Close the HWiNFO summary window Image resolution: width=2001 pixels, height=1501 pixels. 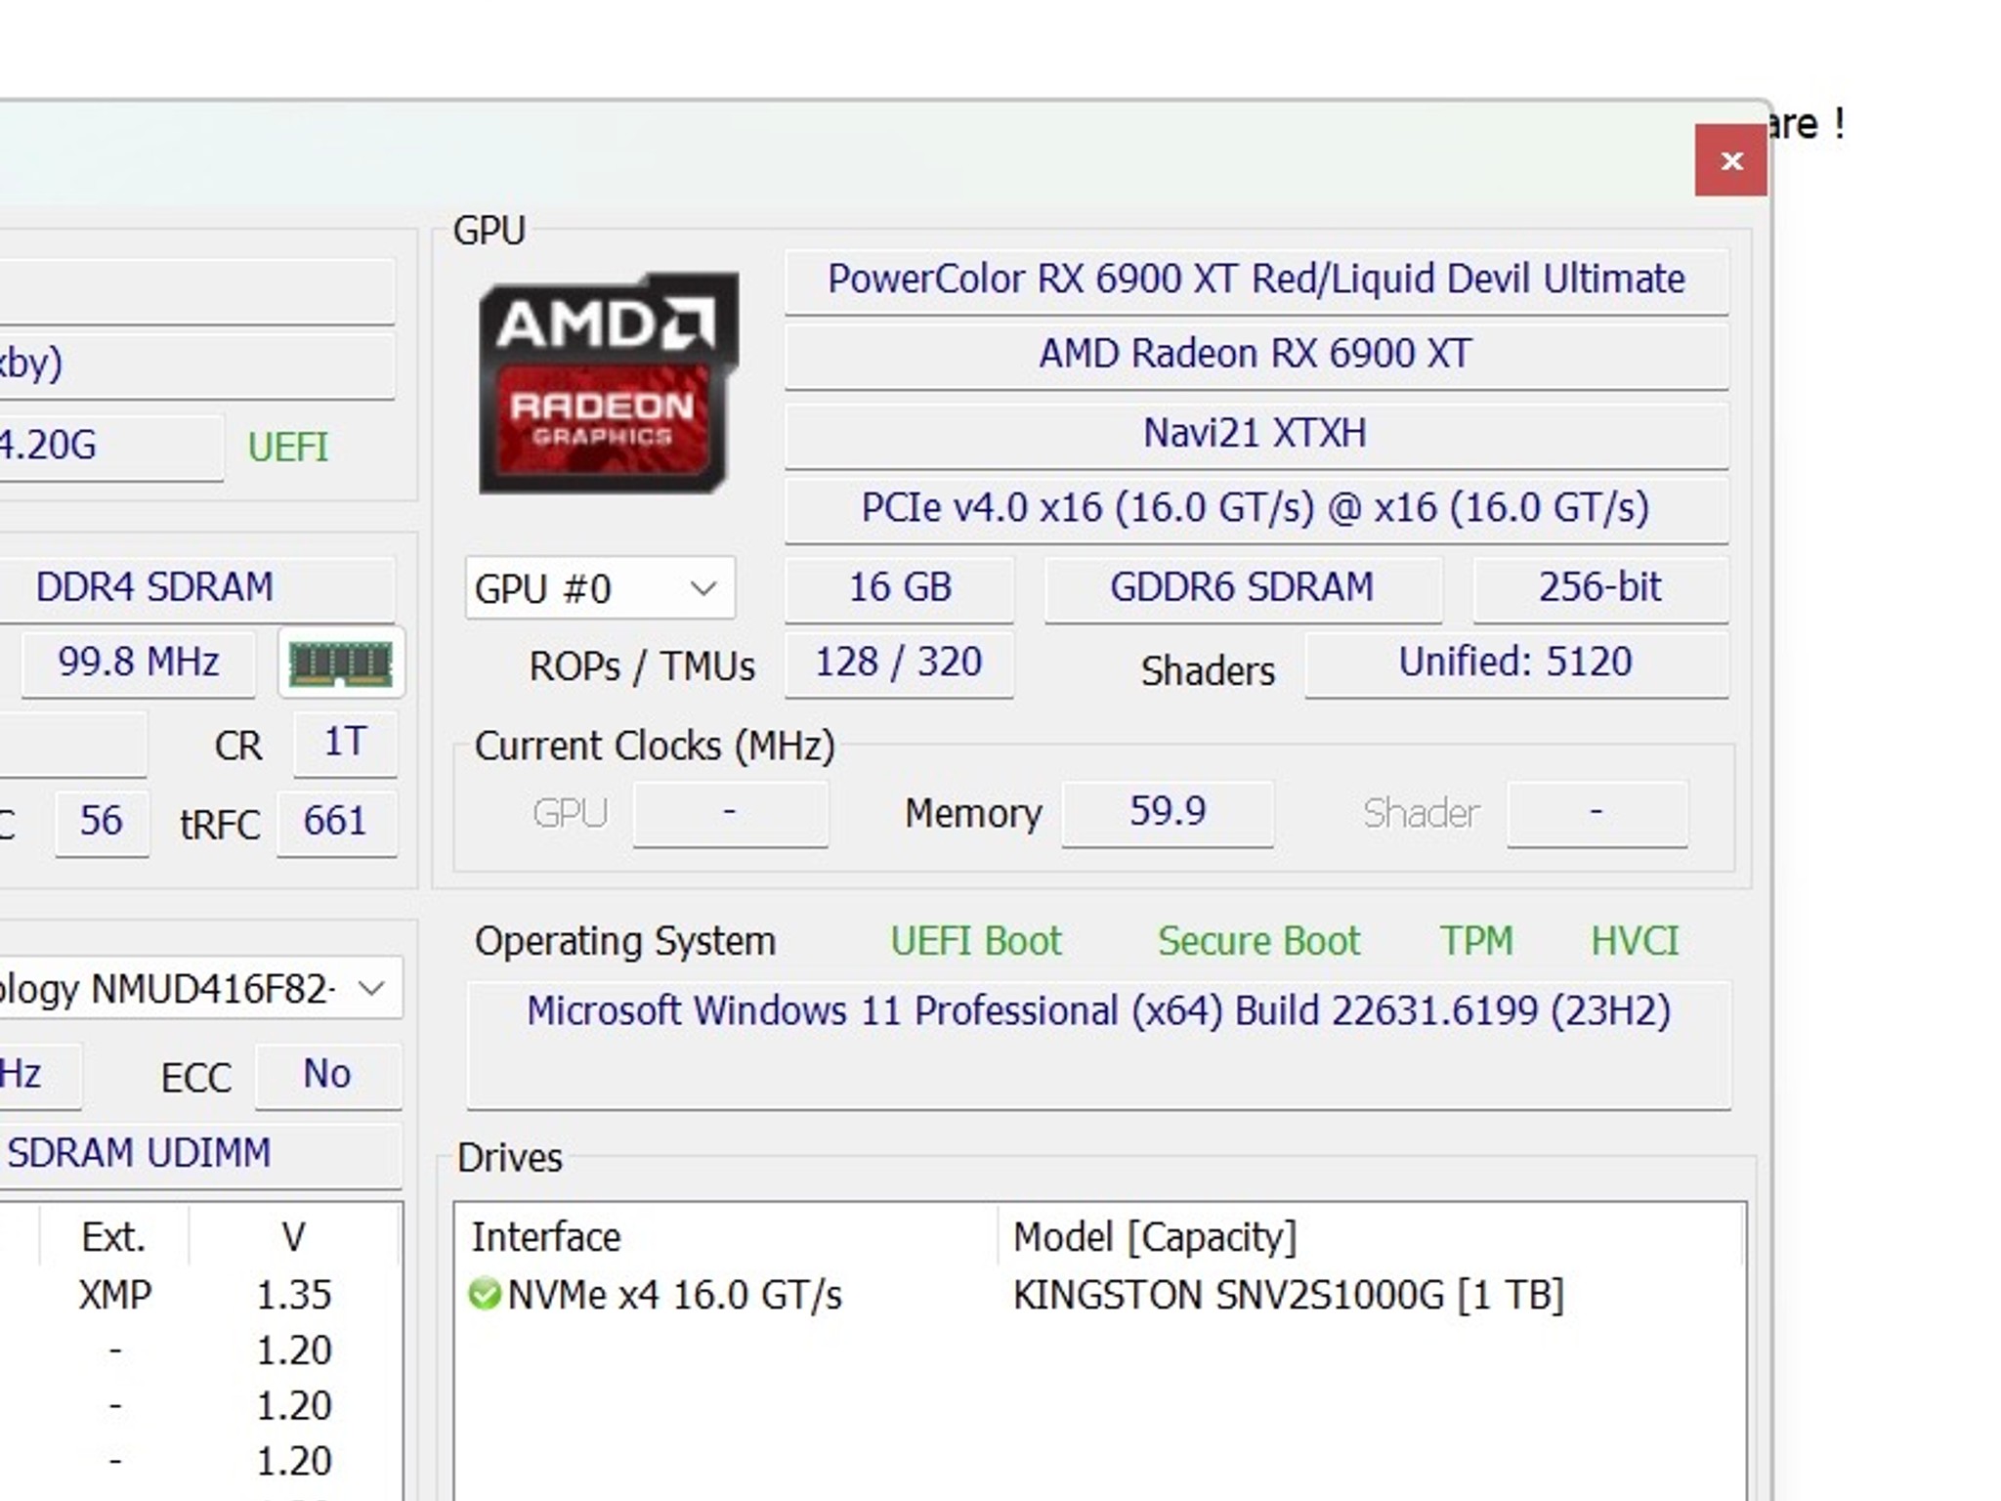[x=1730, y=160]
